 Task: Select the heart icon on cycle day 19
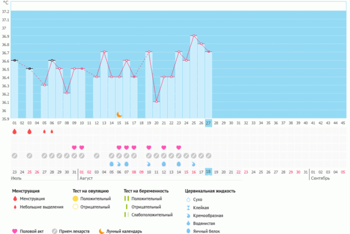pos(149,148)
